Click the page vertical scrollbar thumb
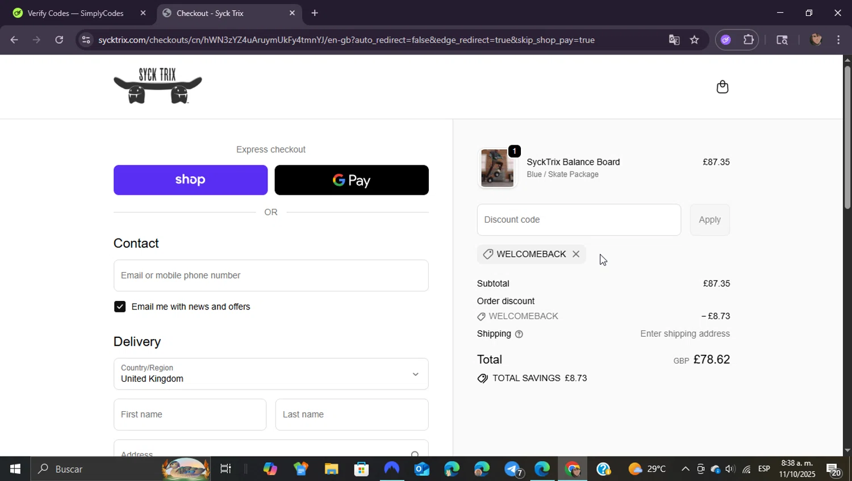 847,136
